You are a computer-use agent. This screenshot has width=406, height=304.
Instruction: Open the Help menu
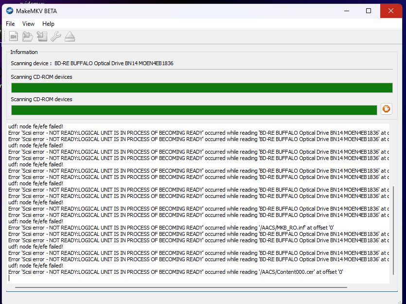coord(48,24)
